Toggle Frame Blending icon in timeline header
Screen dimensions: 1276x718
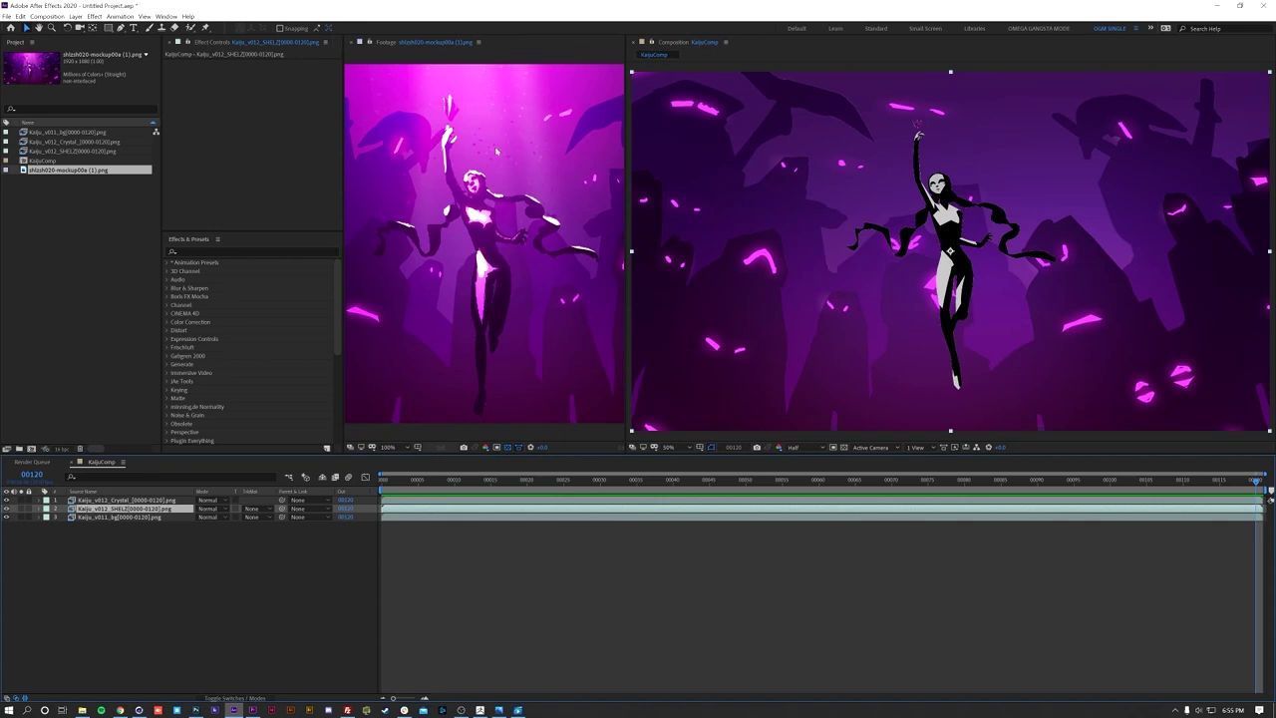tap(334, 478)
